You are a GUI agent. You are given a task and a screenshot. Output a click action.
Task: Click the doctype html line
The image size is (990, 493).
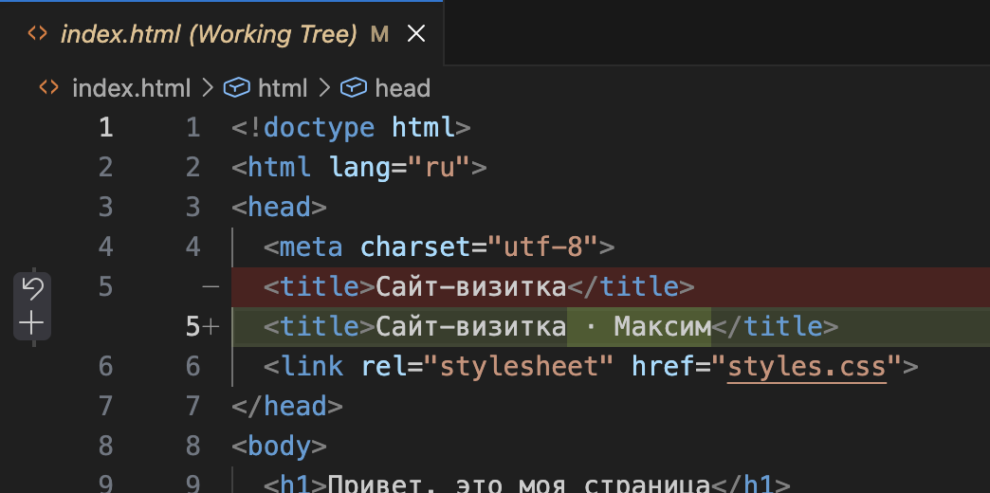(351, 127)
